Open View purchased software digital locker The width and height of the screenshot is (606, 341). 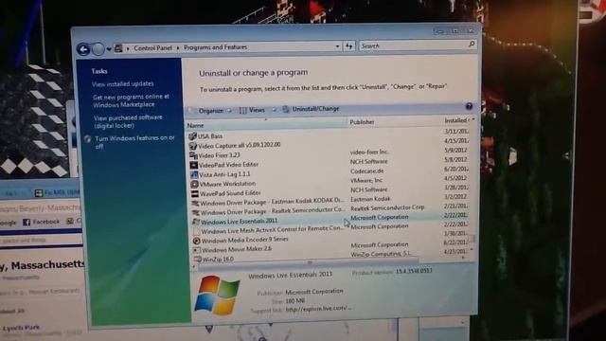[128, 121]
